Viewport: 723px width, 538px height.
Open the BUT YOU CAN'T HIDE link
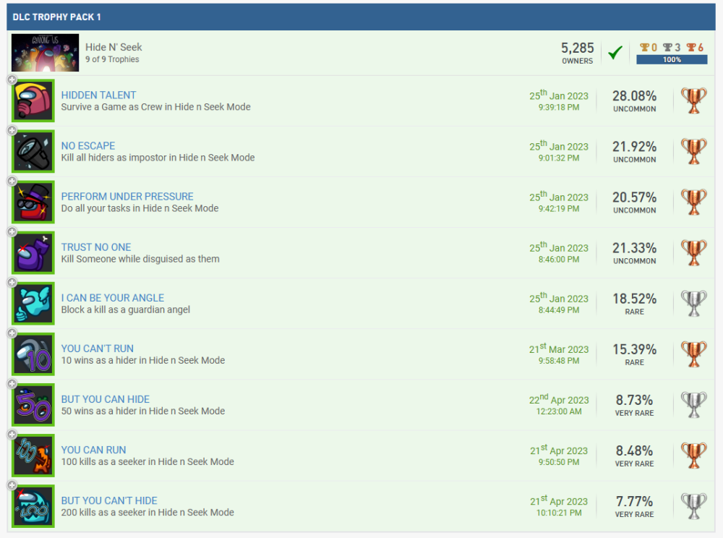click(109, 500)
